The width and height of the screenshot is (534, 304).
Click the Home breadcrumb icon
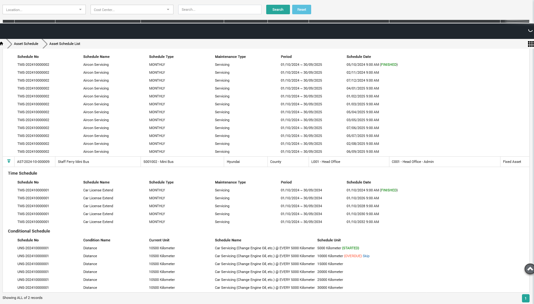tap(2, 44)
